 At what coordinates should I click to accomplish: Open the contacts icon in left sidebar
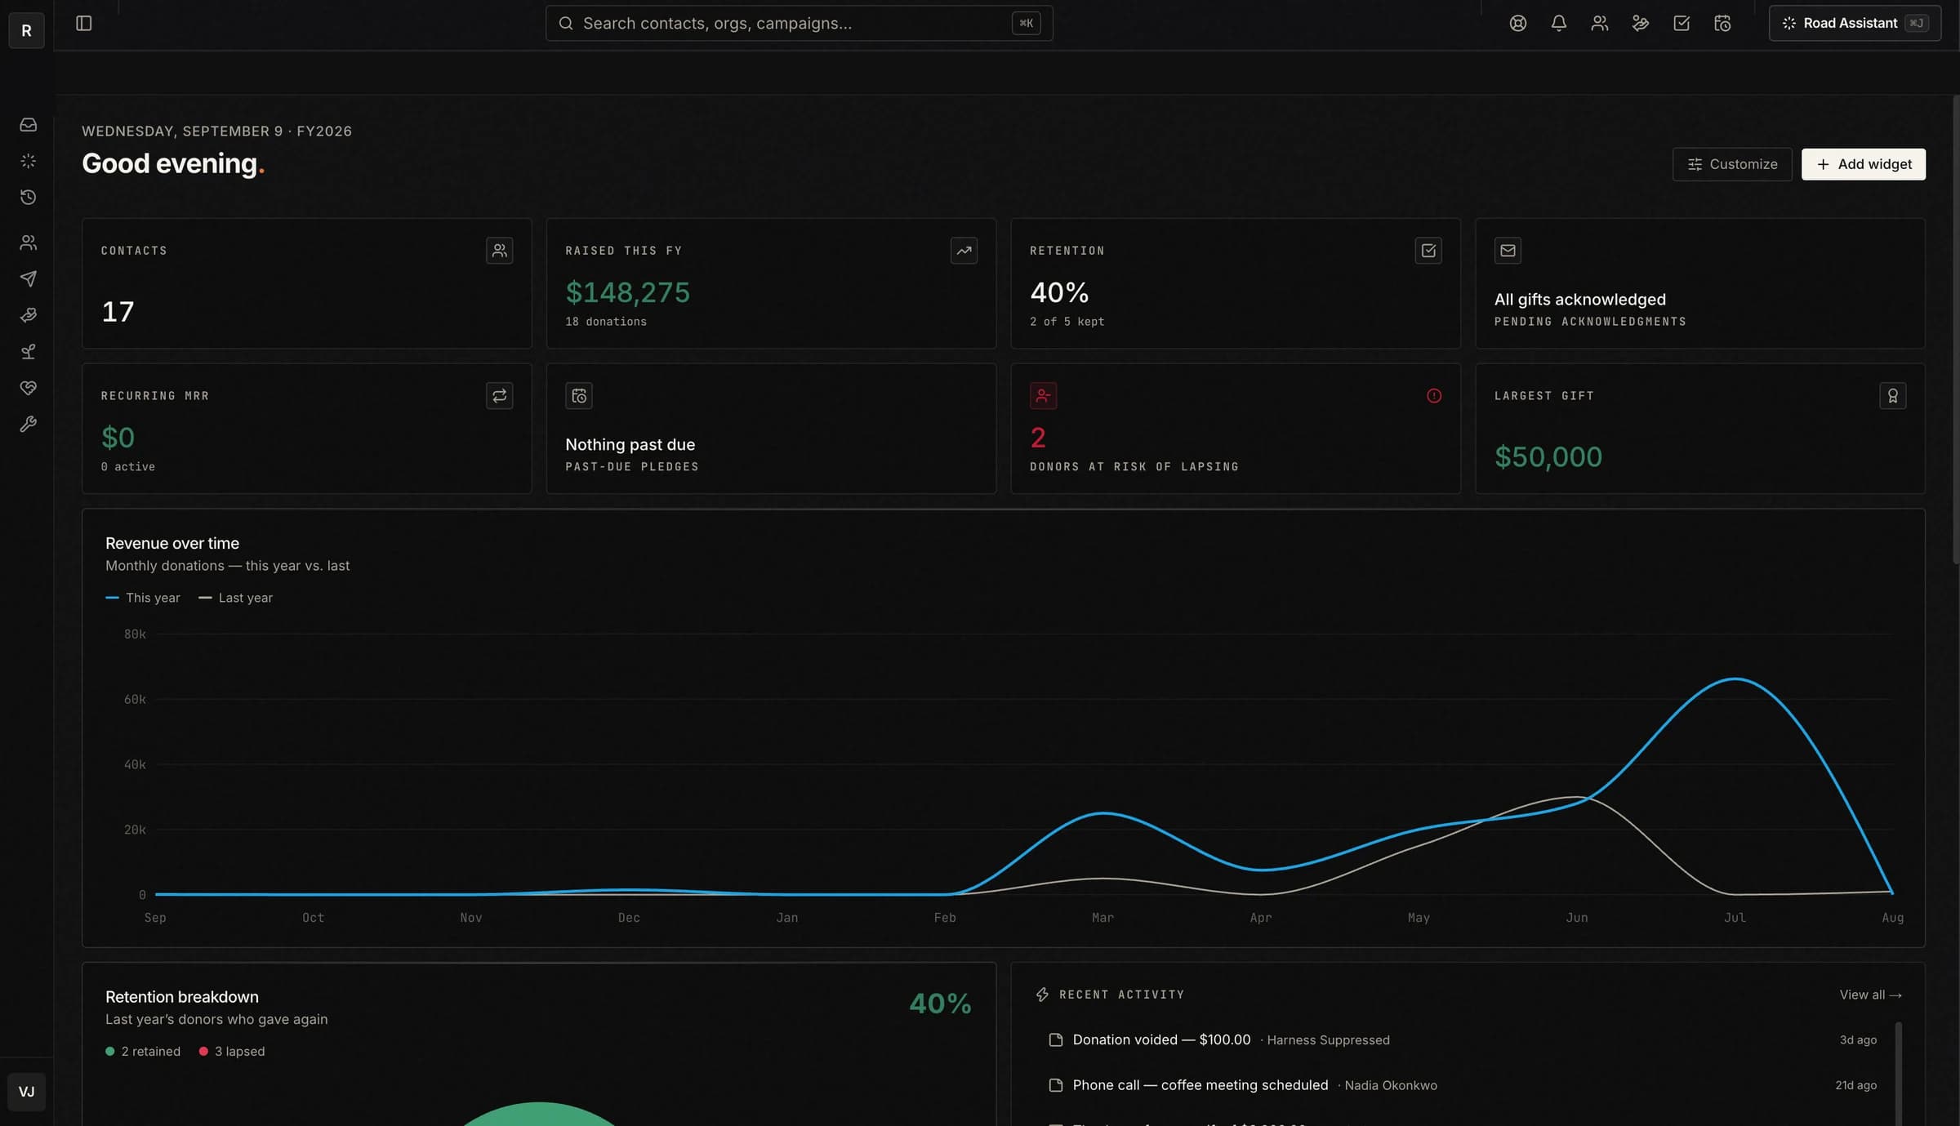tap(28, 243)
